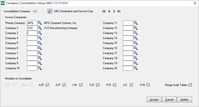Click the Company 20 input field
The image size is (199, 107).
coord(128,68)
